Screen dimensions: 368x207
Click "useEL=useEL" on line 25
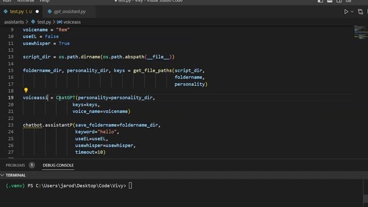click(x=90, y=139)
